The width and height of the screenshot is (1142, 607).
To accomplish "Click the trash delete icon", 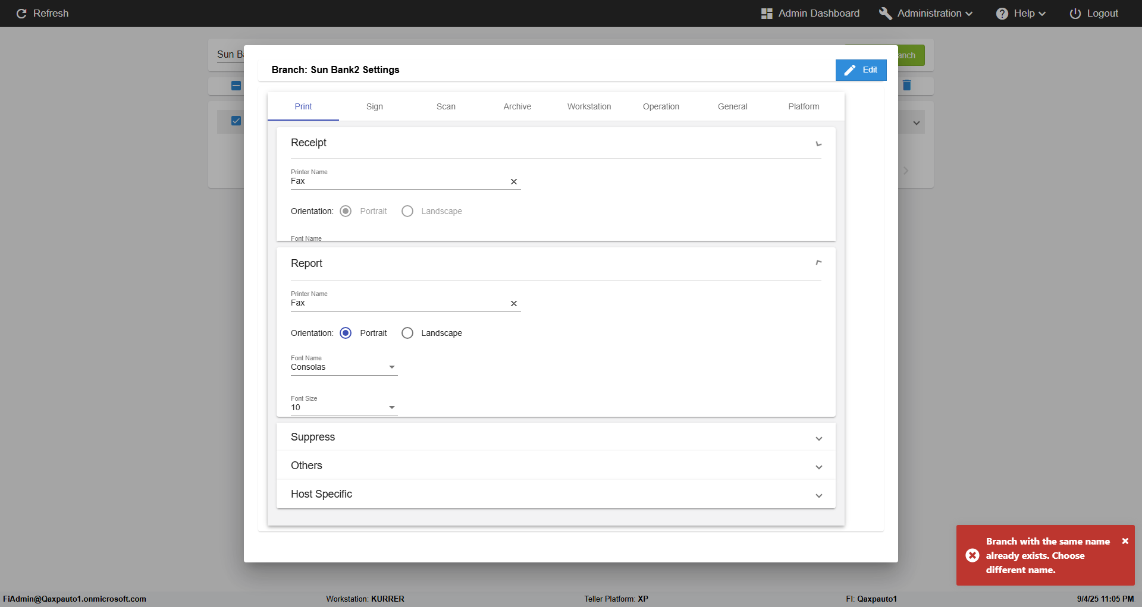I will 906,85.
